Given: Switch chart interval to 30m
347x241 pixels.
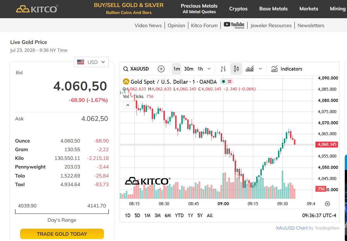Looking at the screenshot, I should pos(189,69).
